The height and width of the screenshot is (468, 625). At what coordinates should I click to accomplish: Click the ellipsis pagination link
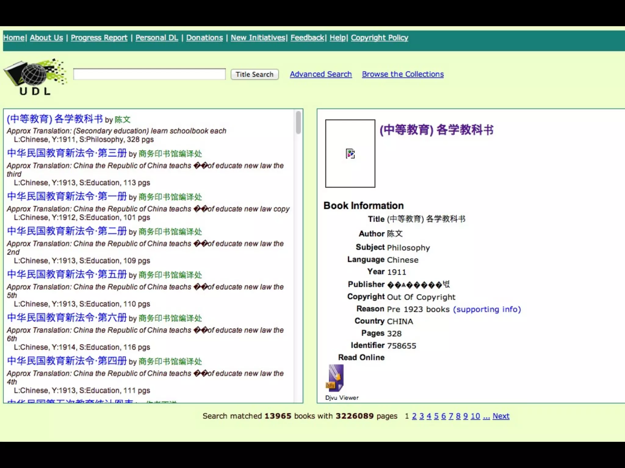[486, 416]
